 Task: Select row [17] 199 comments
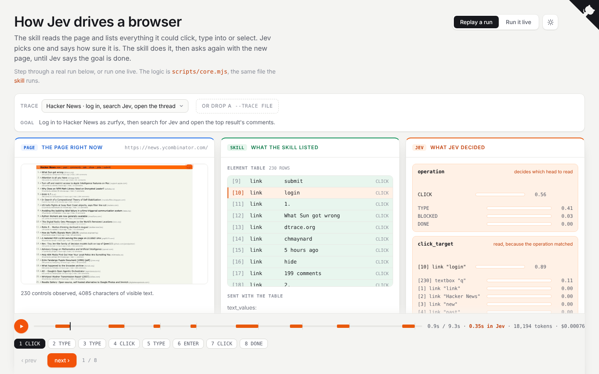(x=310, y=273)
